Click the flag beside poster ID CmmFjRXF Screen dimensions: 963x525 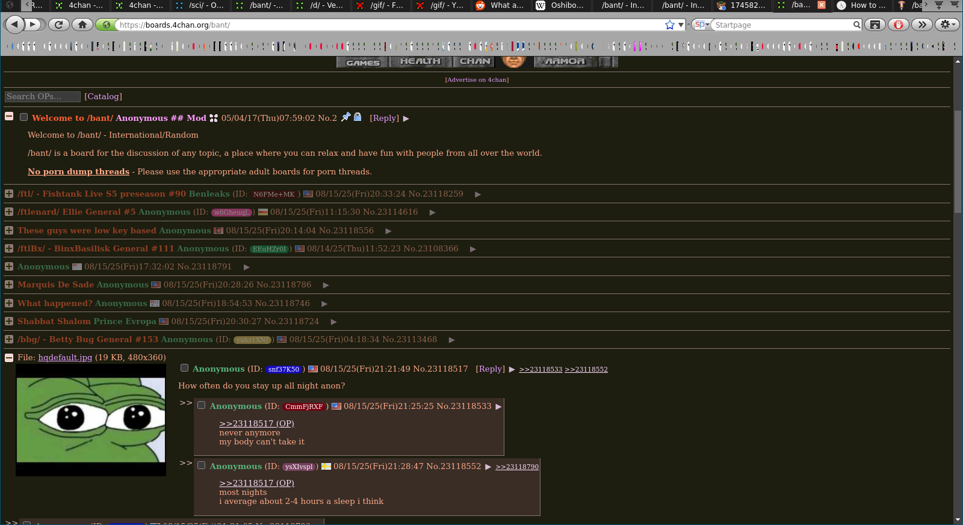(x=336, y=407)
